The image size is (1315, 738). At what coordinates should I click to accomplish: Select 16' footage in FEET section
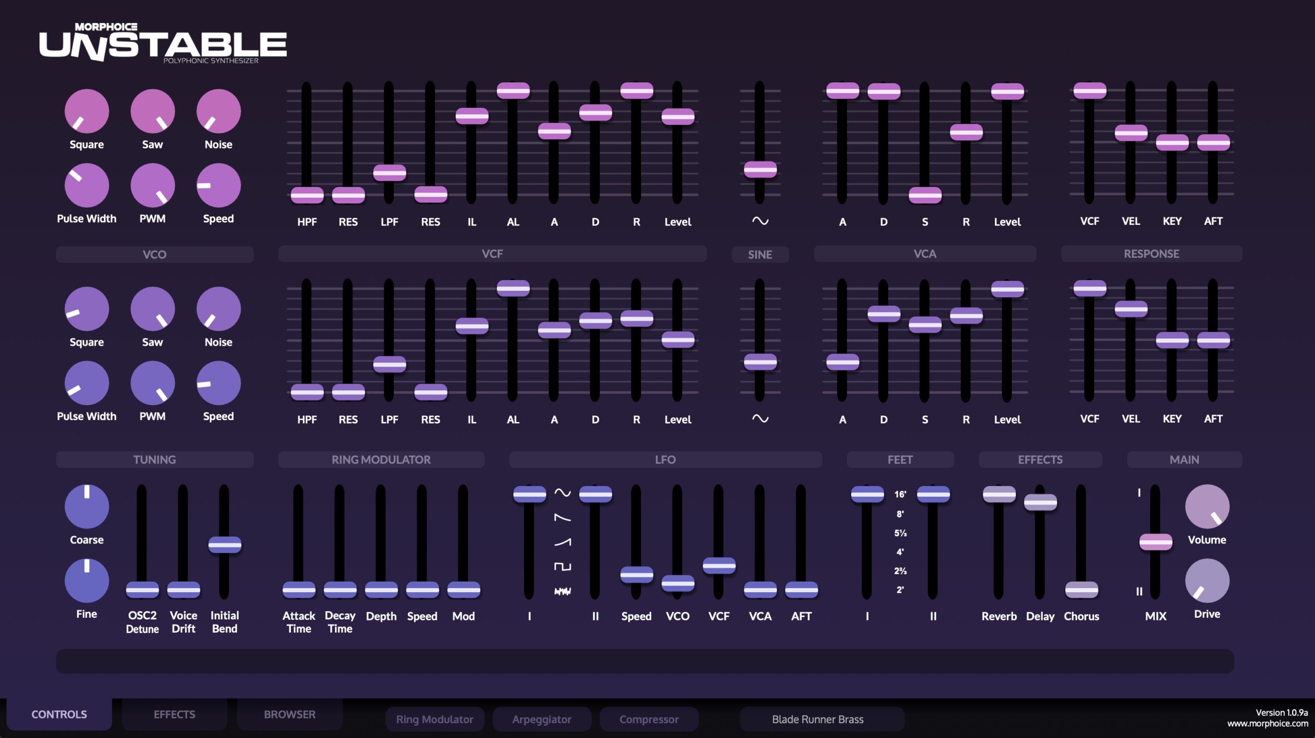[x=900, y=494]
